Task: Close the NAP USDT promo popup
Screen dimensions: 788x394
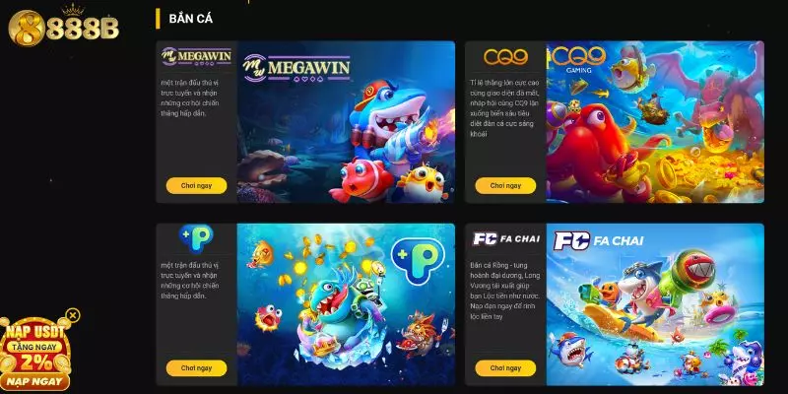Action: (73, 315)
